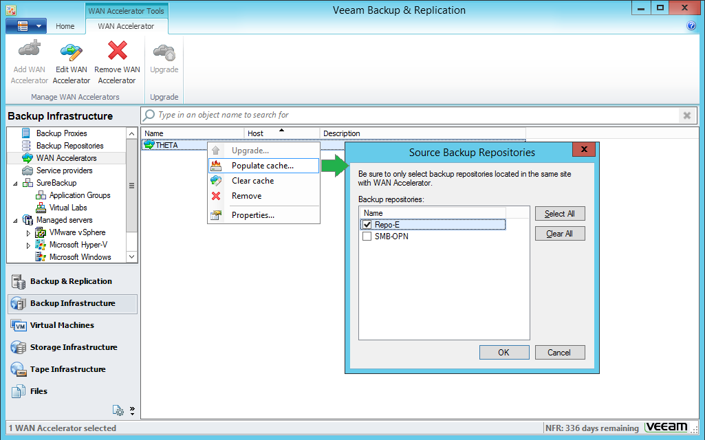705x440 pixels.
Task: Expand the Microsoft Hyper-V tree node
Action: [28, 245]
